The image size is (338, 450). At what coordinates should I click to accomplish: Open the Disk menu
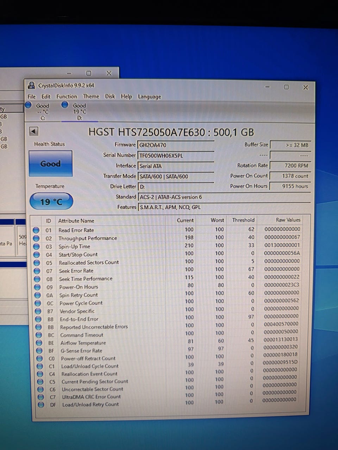point(110,96)
